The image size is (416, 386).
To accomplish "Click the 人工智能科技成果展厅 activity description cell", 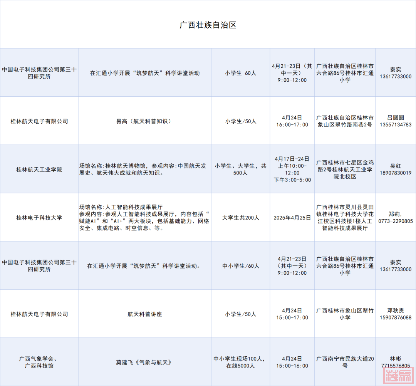I will (144, 218).
